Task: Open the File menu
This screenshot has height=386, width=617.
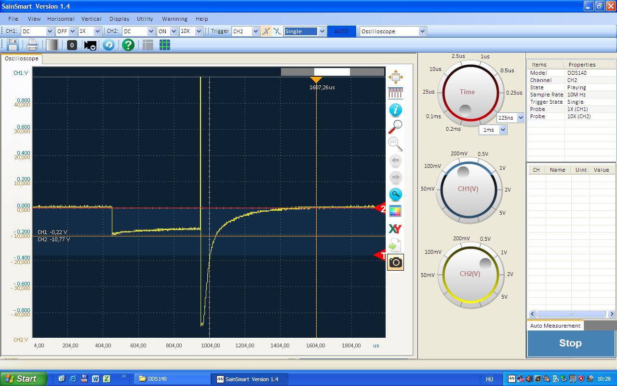Action: coord(13,19)
